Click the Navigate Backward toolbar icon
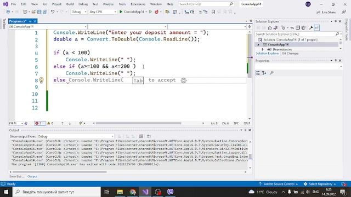The image size is (351, 197). (x=8, y=12)
